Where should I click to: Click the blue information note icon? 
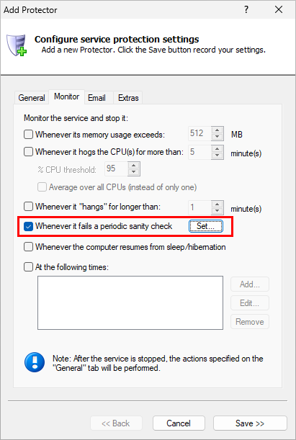pyautogui.click(x=35, y=362)
